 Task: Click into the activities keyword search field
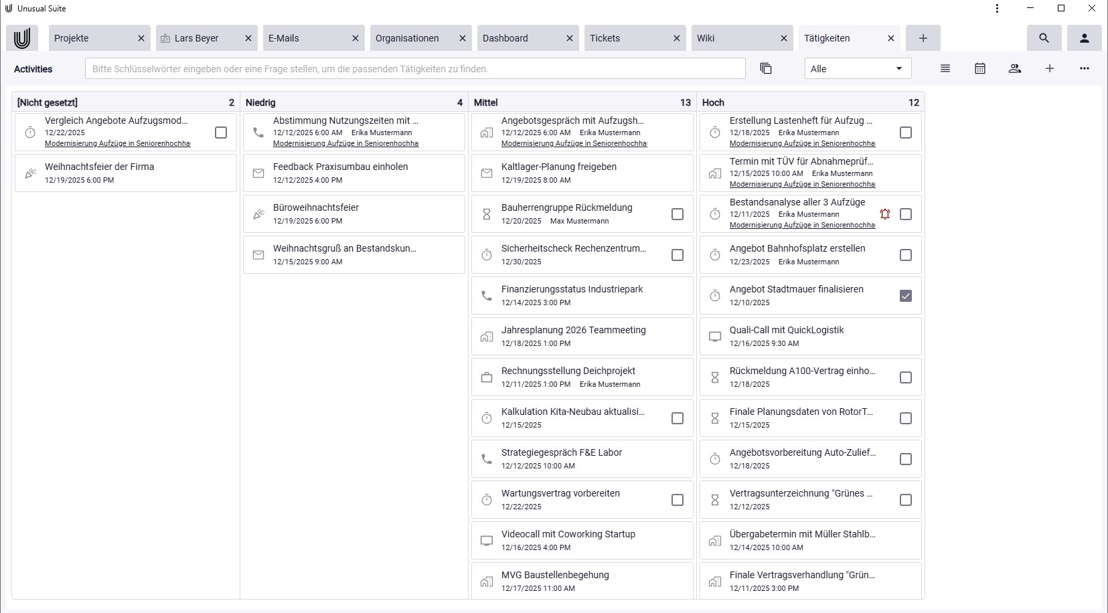(415, 68)
